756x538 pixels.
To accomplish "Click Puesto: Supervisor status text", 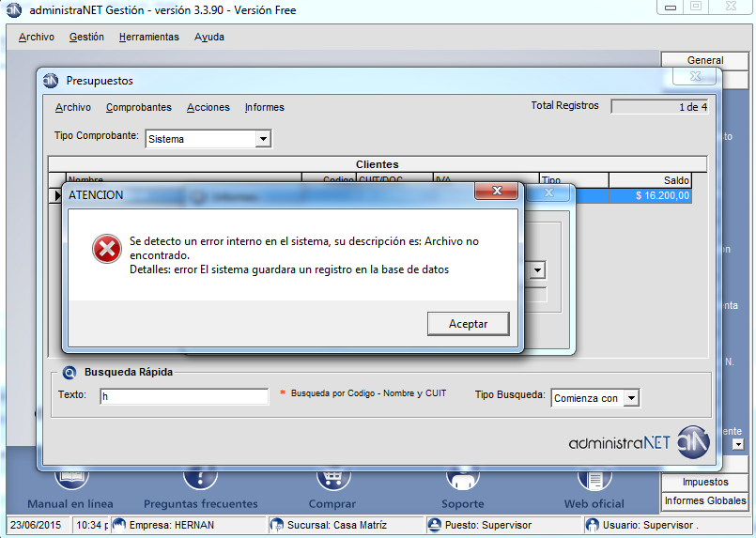I will 488,525.
